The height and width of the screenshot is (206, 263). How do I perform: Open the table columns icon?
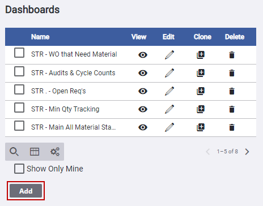pos(35,152)
